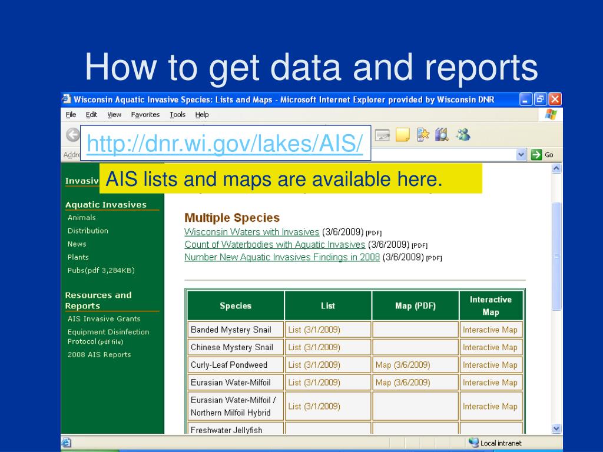Minimize the Internet Explorer window
This screenshot has height=452, width=603.
(x=526, y=99)
